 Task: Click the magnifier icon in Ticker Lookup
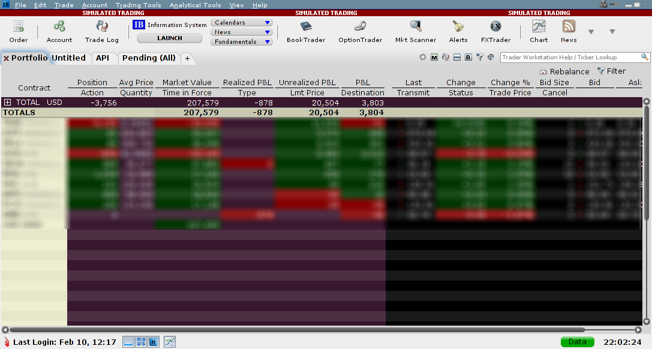(x=645, y=57)
